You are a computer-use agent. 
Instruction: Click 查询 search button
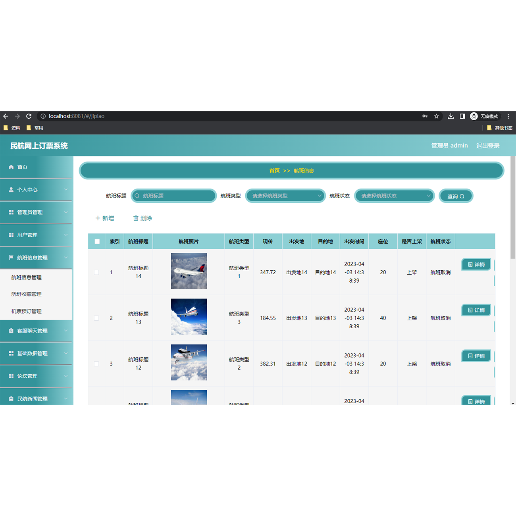456,196
